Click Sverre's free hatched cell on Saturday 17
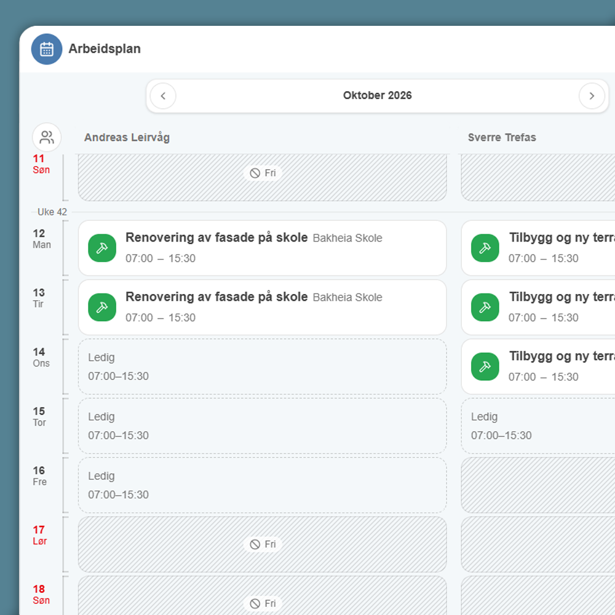The width and height of the screenshot is (615, 615). (x=538, y=544)
